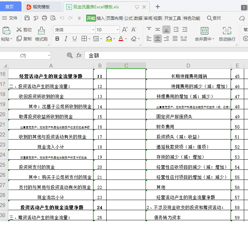Open the 开发工具 tab

172,18
